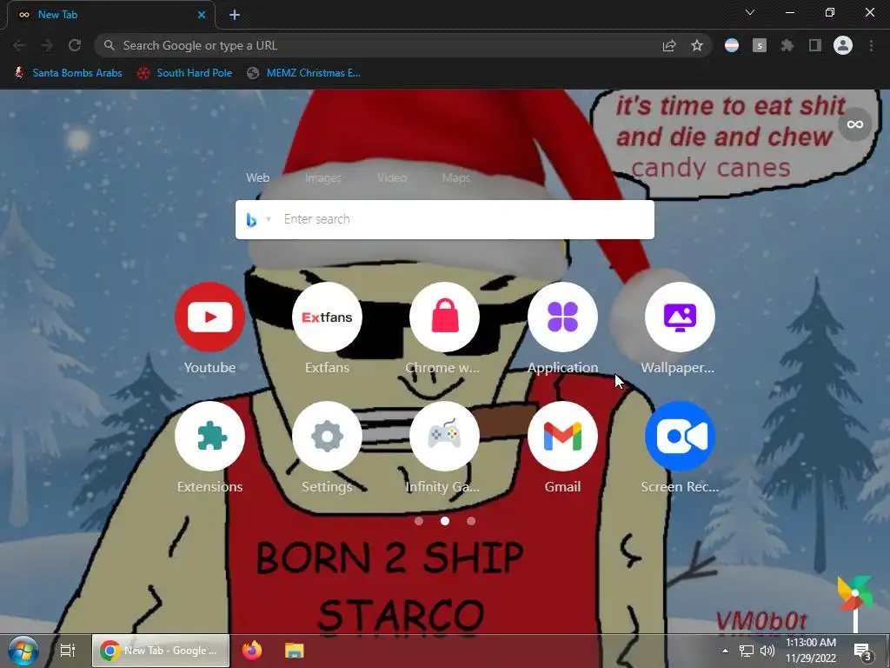Open a new browser tab
Screen dimensions: 890x668
pos(235,15)
